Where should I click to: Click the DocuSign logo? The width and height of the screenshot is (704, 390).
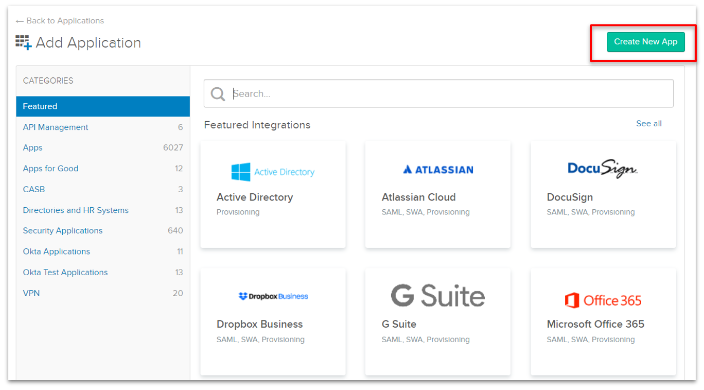pos(603,169)
